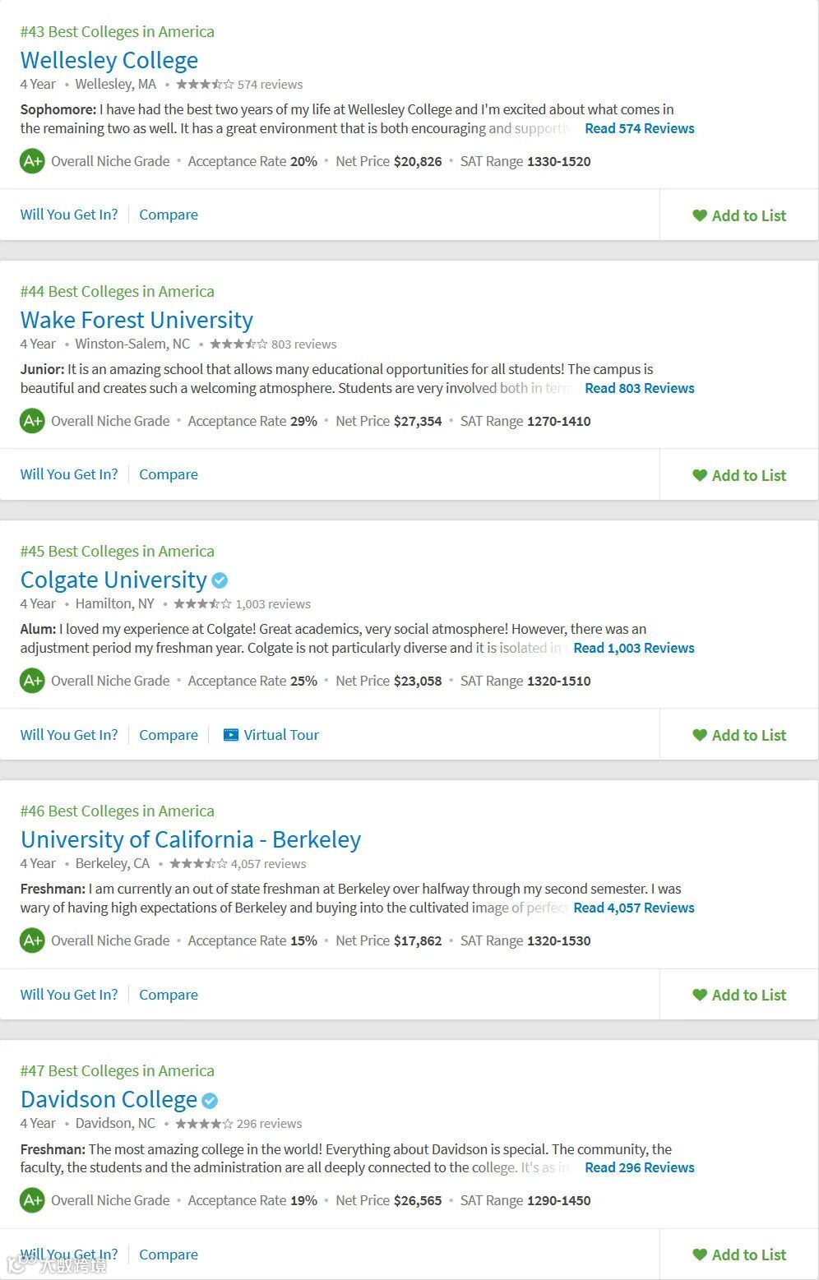Click the A+ grade badge for Davidson College
The image size is (819, 1280).
click(32, 1200)
